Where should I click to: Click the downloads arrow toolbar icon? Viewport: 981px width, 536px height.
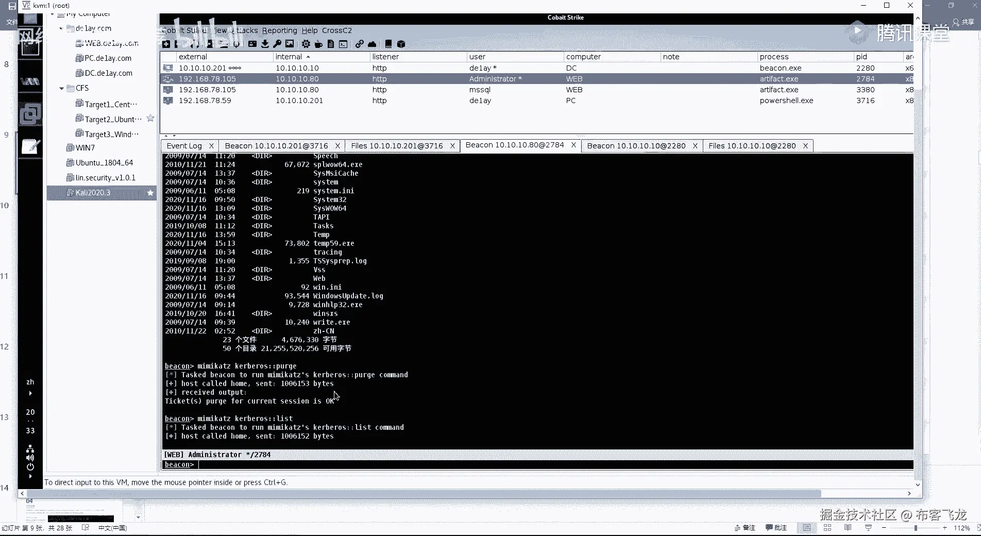265,44
